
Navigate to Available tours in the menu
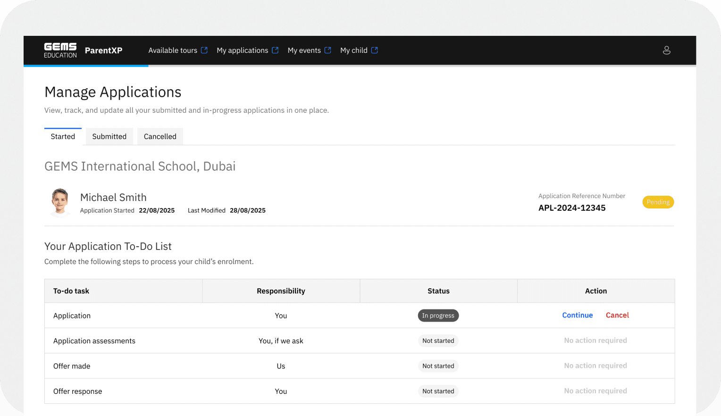(x=173, y=50)
